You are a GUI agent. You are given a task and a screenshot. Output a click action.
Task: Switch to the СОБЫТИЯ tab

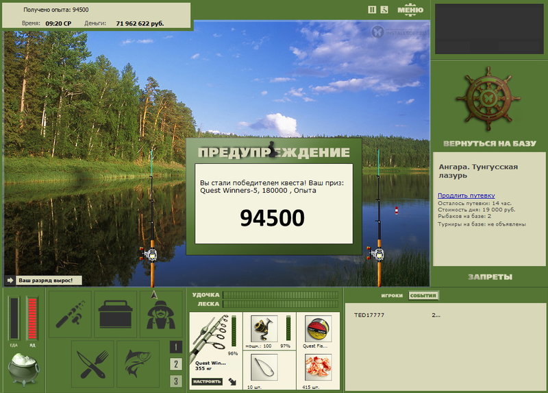pos(423,296)
